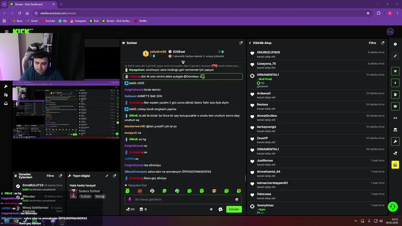Image resolution: width=402 pixels, height=226 pixels.
Task: Open Instagram bookmark
Action: (78, 21)
